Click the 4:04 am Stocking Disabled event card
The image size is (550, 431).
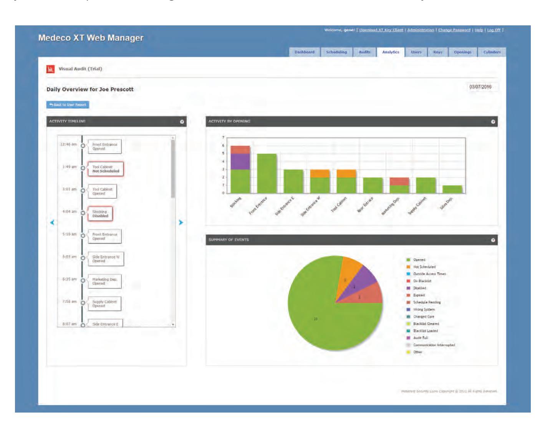coord(100,214)
